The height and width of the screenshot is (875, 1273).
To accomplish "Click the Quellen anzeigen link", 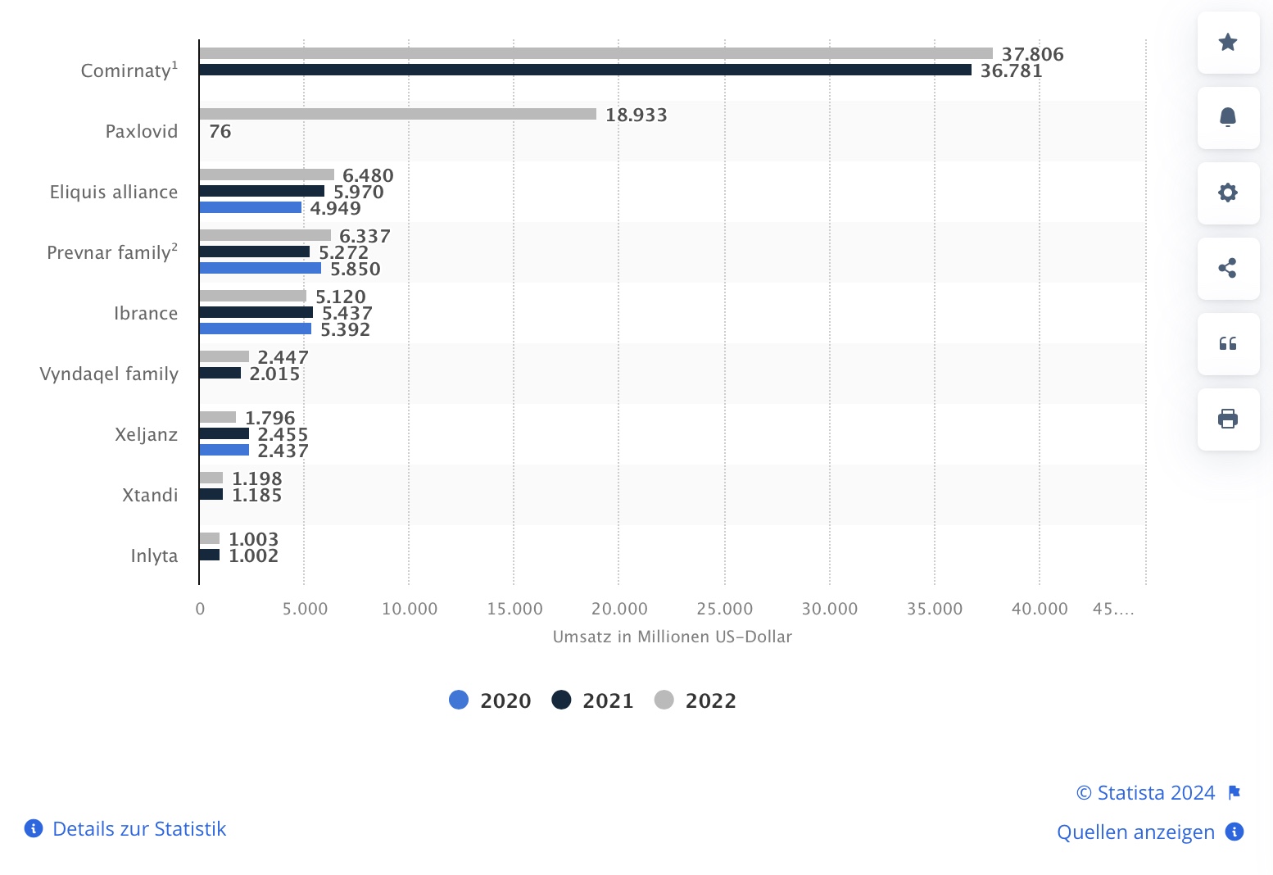I will click(1135, 832).
